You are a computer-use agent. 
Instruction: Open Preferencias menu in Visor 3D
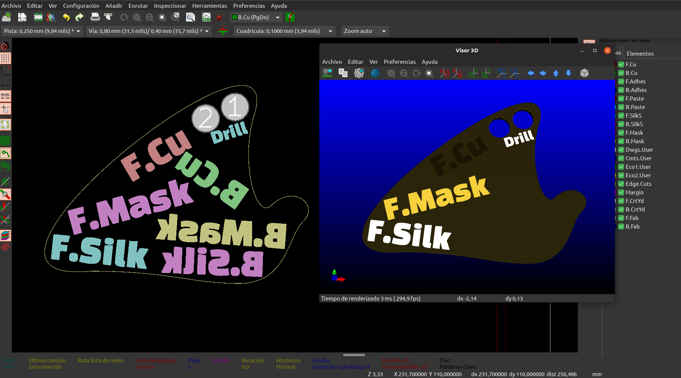(400, 62)
